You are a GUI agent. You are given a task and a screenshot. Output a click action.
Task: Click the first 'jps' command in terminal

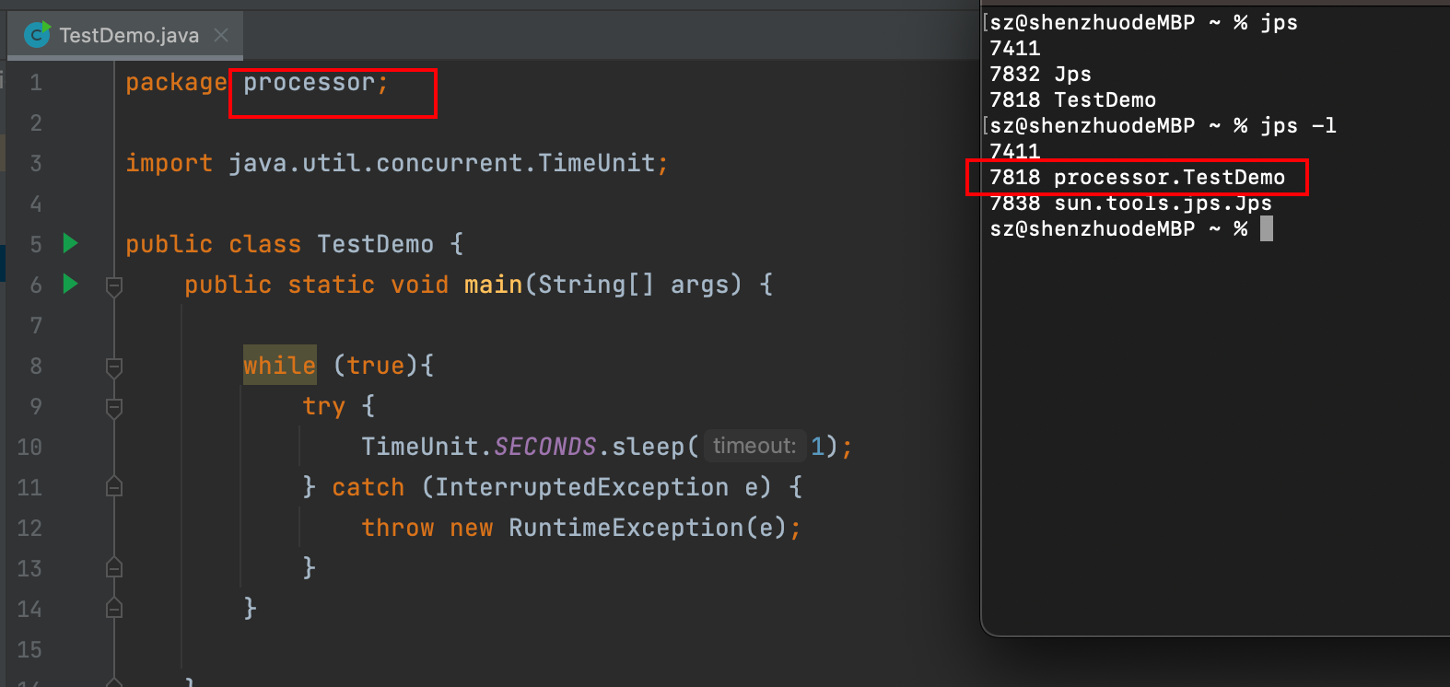point(1279,22)
